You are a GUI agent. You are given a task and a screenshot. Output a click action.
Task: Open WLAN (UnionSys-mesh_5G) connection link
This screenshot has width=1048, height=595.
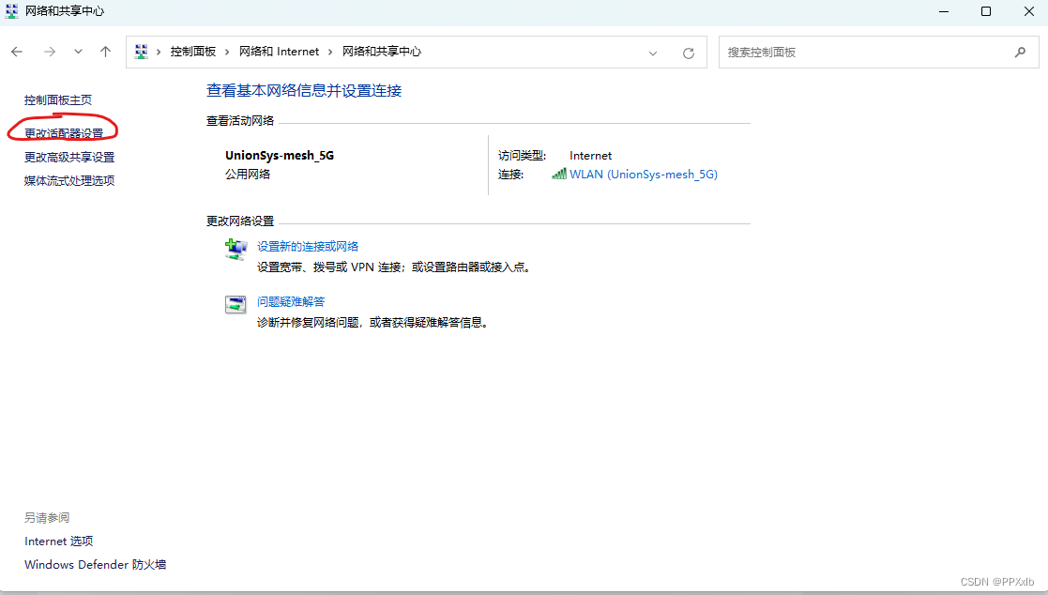[644, 175]
